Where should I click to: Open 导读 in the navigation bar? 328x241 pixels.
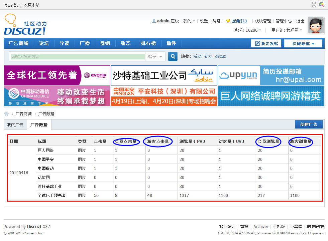[65, 43]
